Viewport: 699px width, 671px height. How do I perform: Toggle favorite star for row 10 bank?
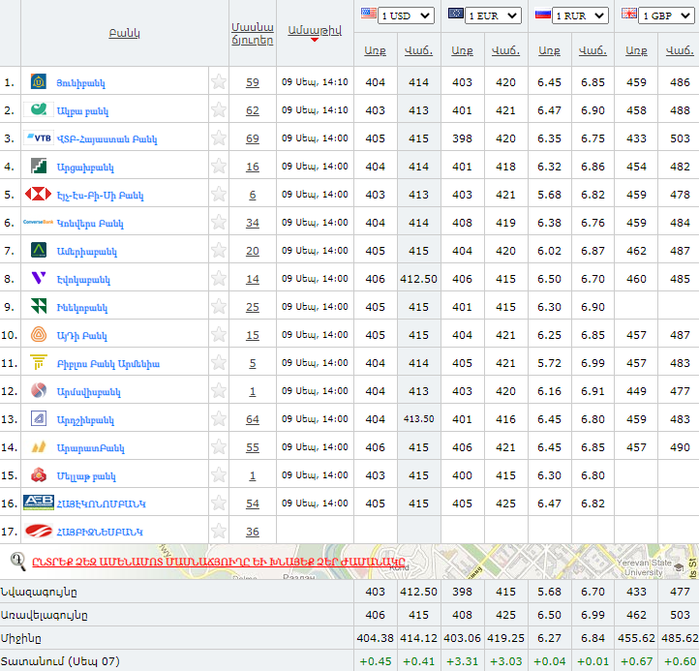click(219, 334)
